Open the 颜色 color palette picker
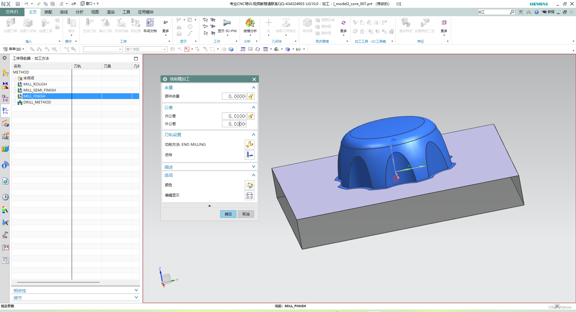Image resolution: width=576 pixels, height=312 pixels. tap(250, 185)
